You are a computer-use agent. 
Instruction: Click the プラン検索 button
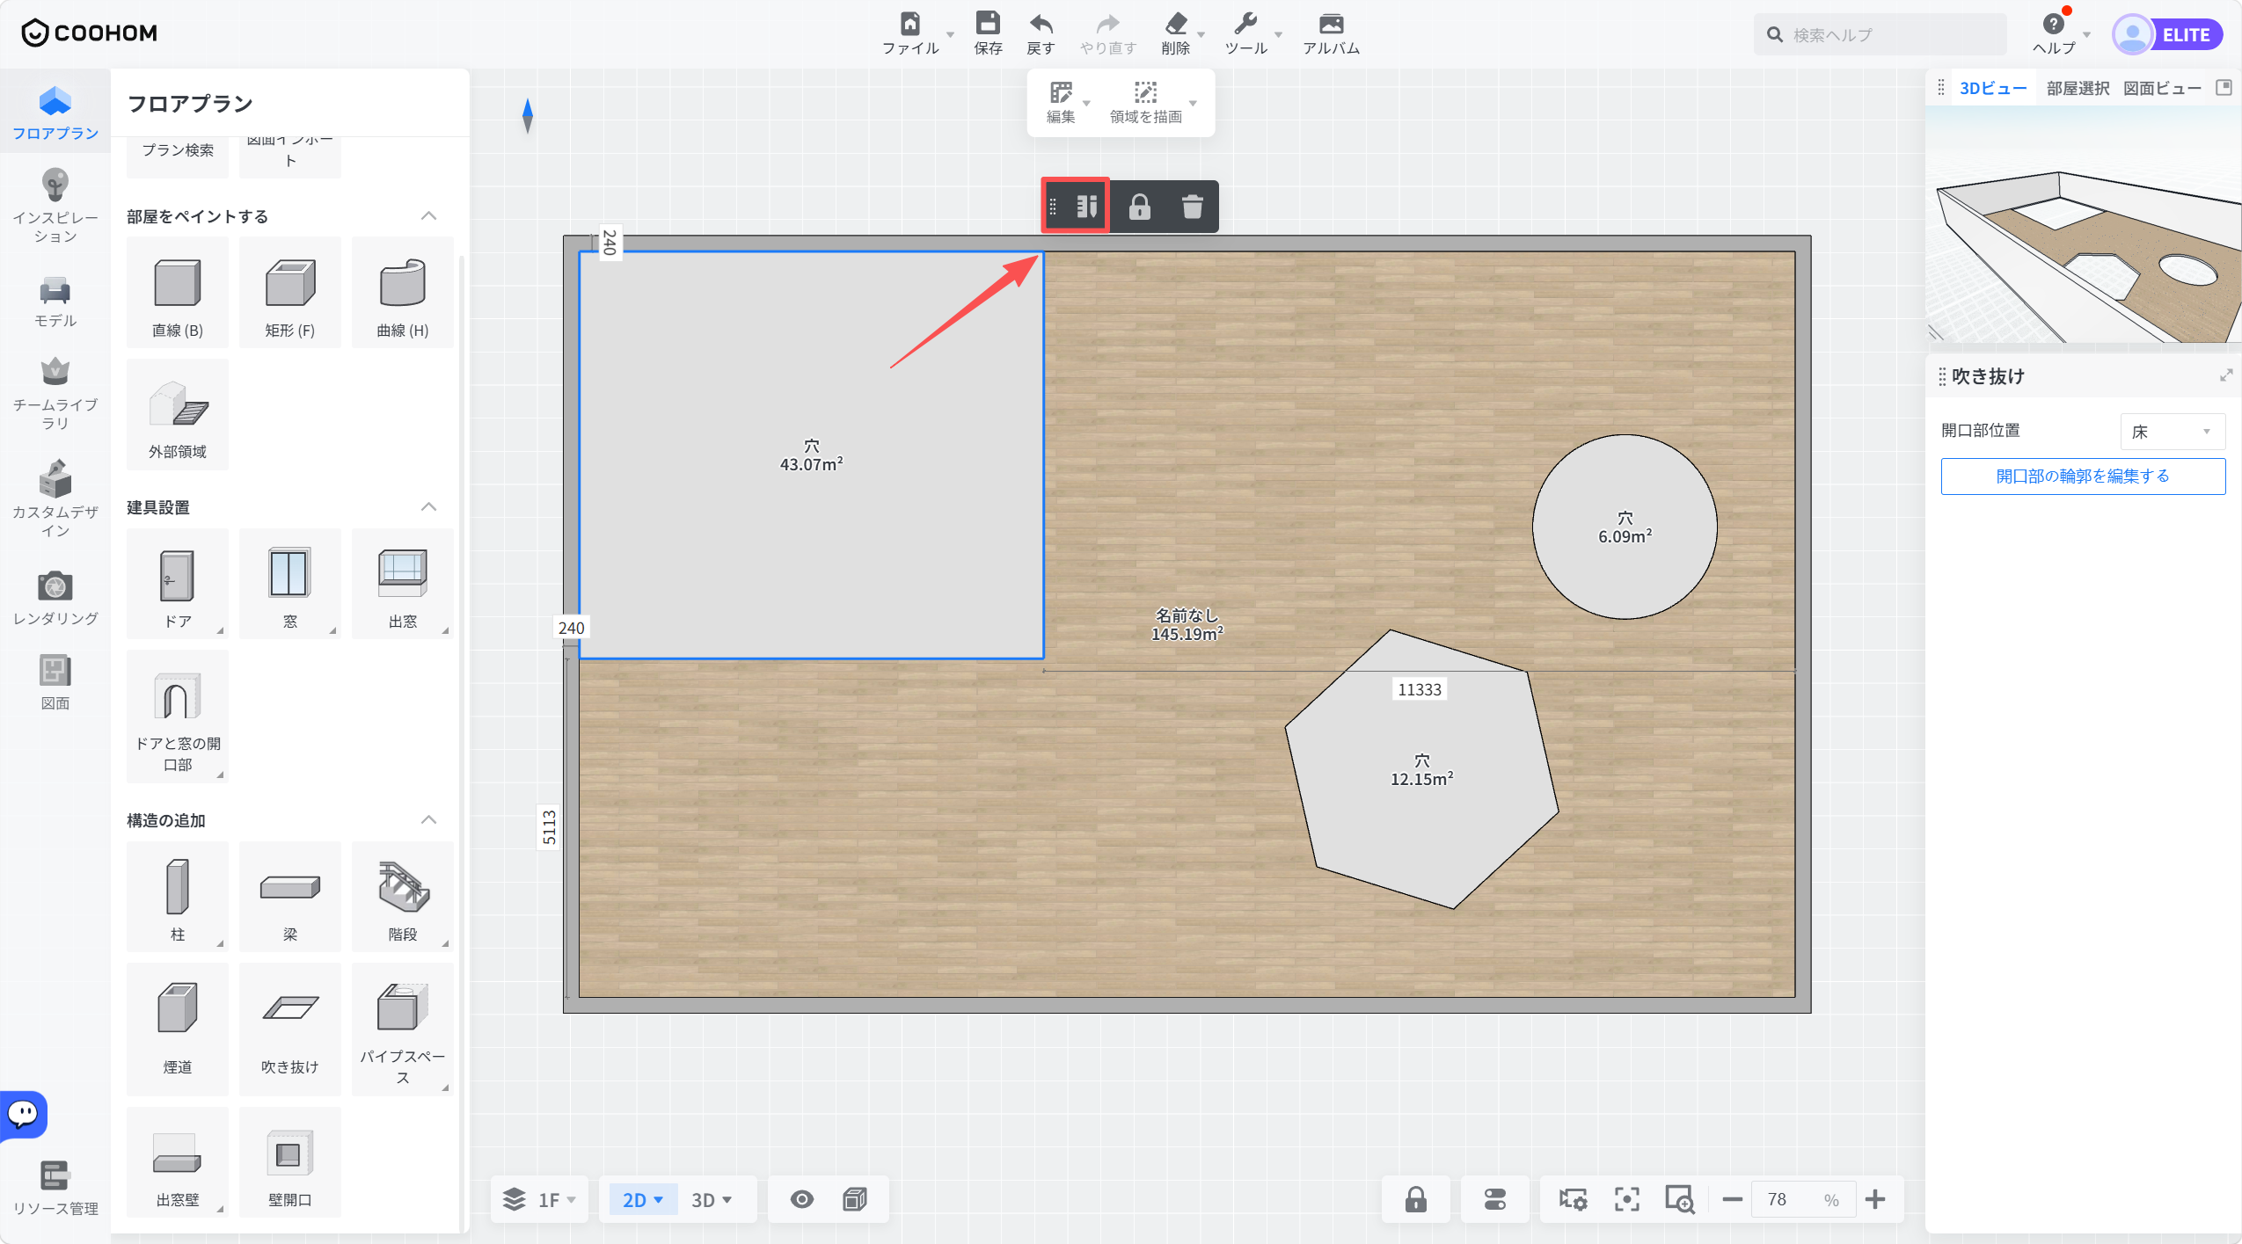point(178,150)
